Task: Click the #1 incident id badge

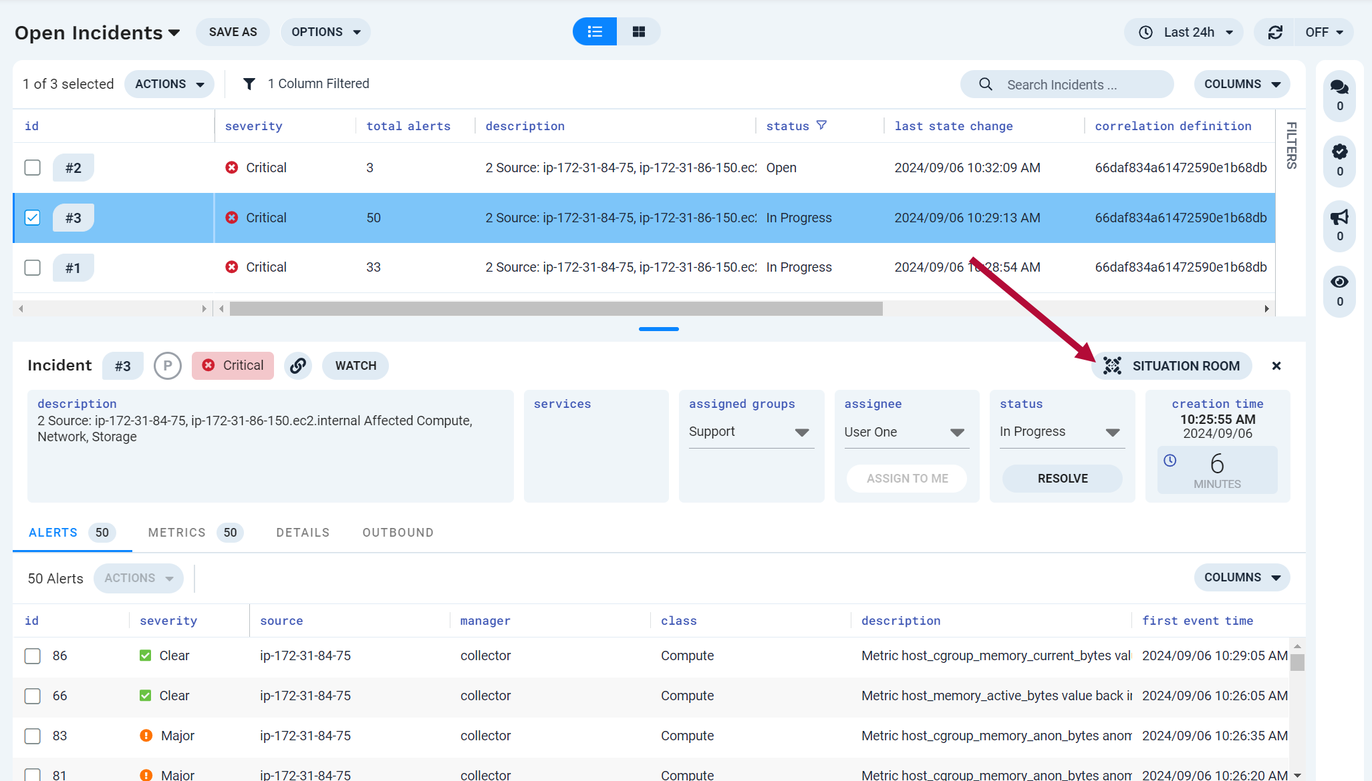Action: click(x=74, y=268)
